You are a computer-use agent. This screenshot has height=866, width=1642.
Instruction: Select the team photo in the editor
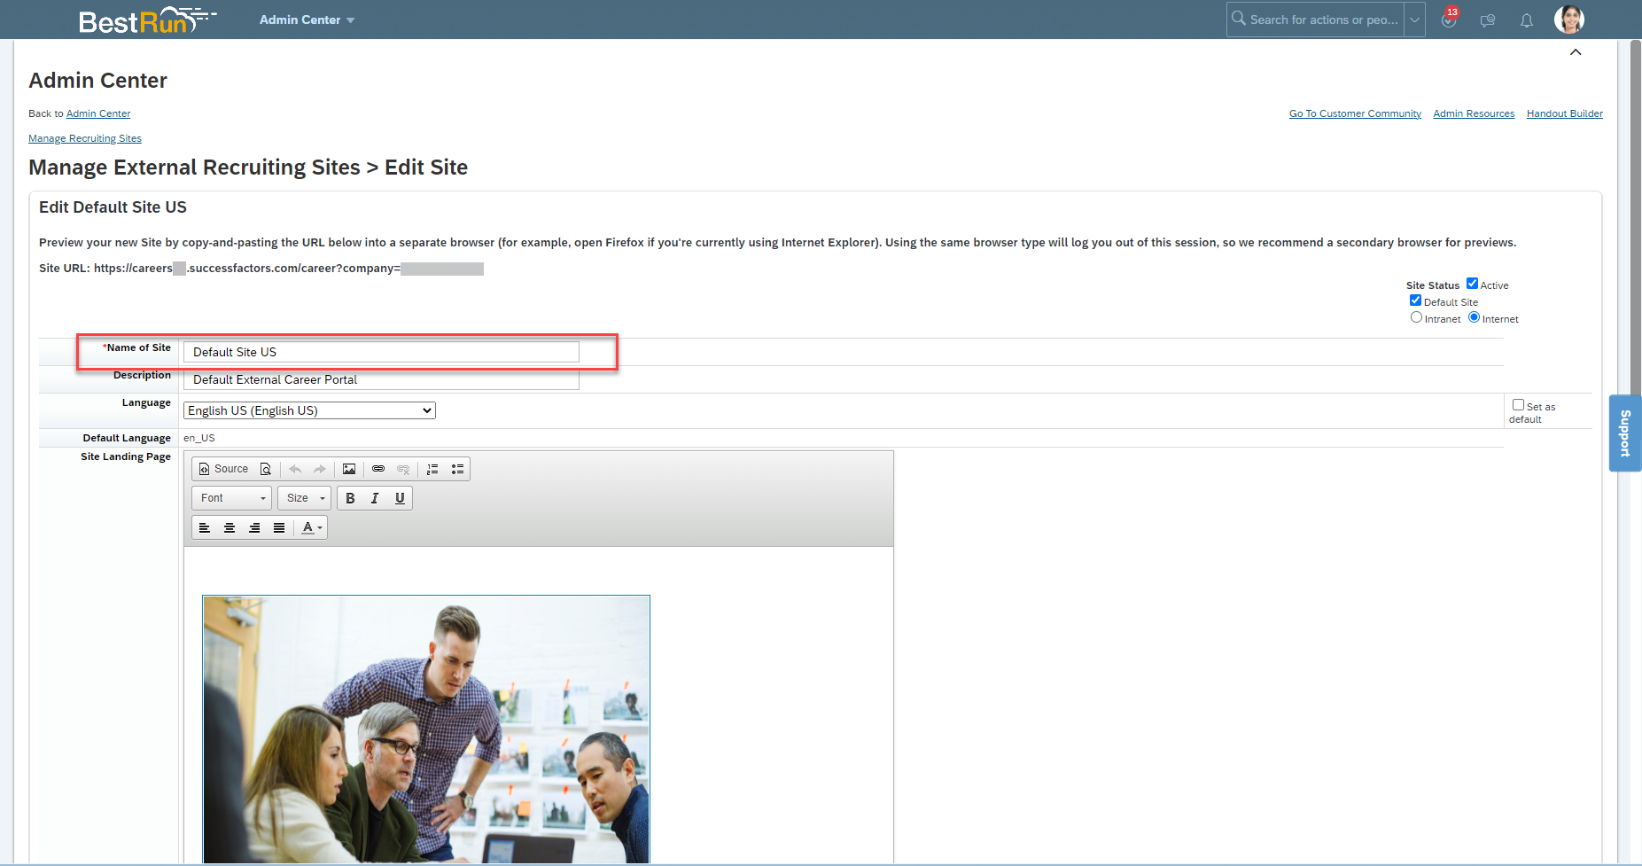(426, 729)
